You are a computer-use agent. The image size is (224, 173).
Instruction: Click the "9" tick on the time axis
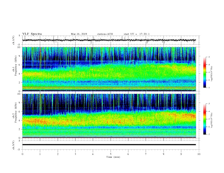[x=181, y=154]
